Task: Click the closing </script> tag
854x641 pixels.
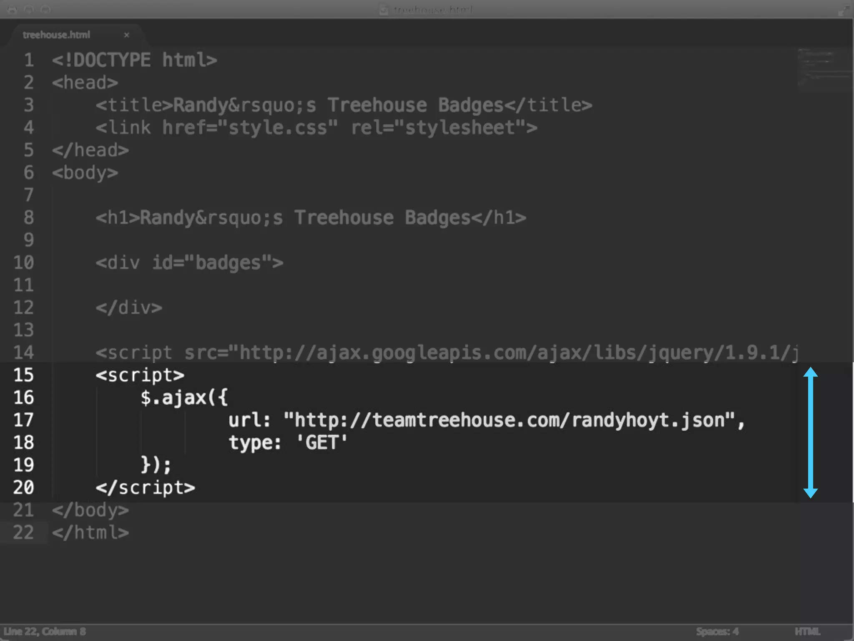Action: [146, 488]
